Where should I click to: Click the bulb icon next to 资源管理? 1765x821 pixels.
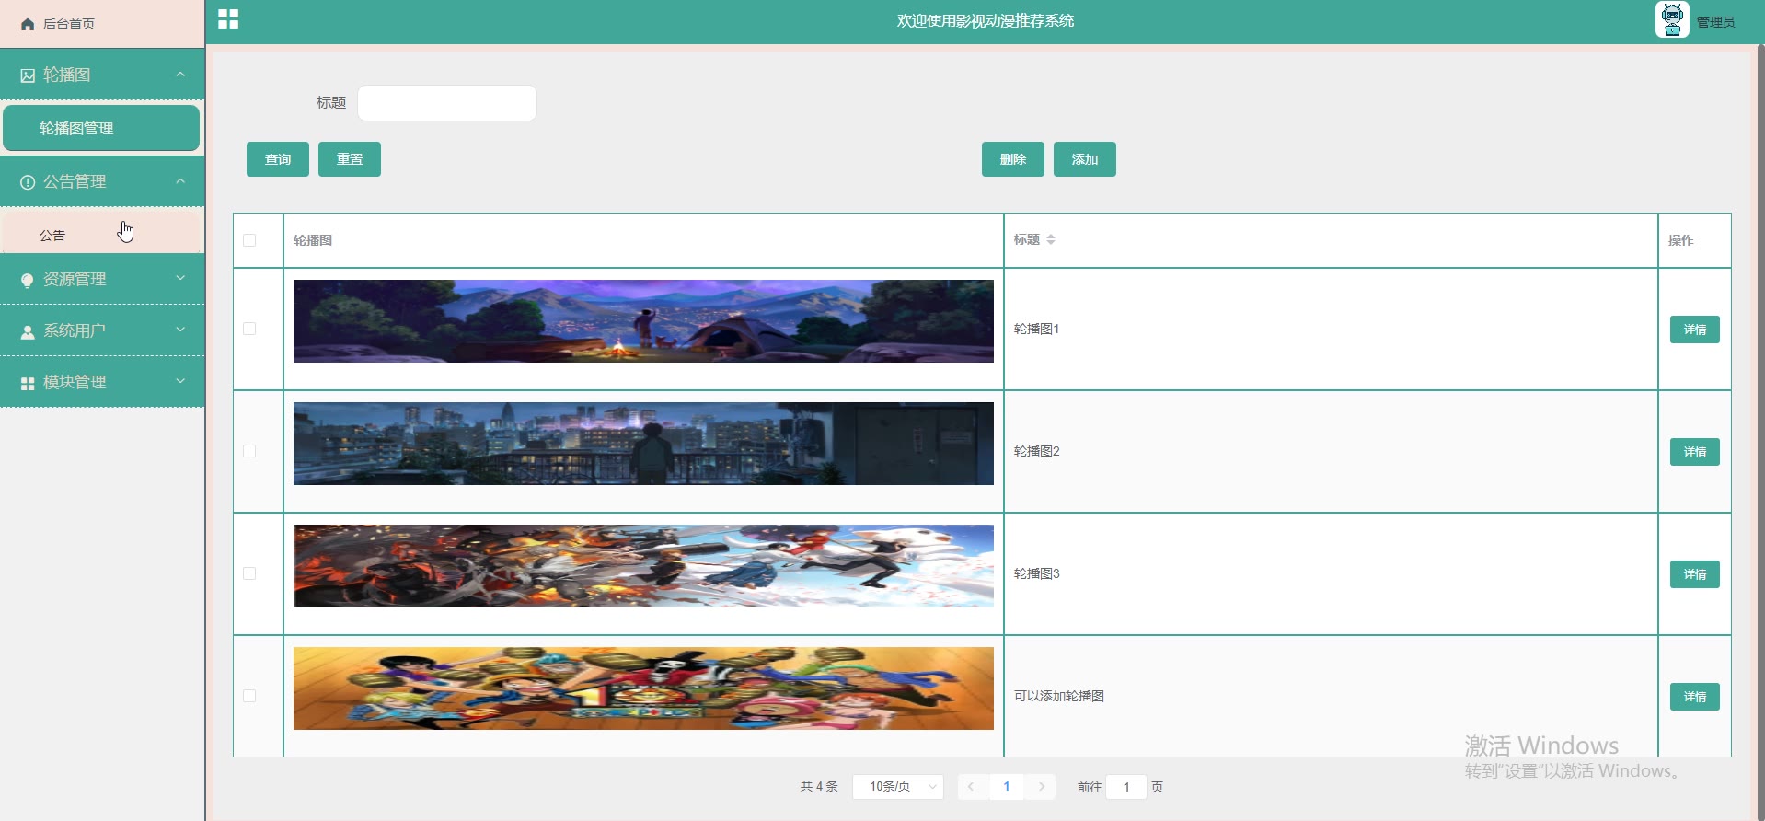click(x=28, y=280)
